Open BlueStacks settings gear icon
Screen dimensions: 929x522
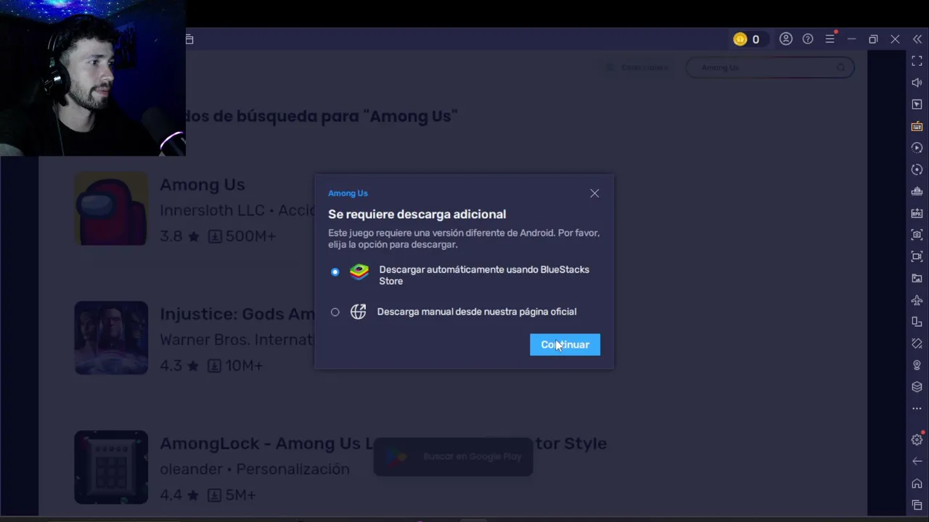[917, 440]
